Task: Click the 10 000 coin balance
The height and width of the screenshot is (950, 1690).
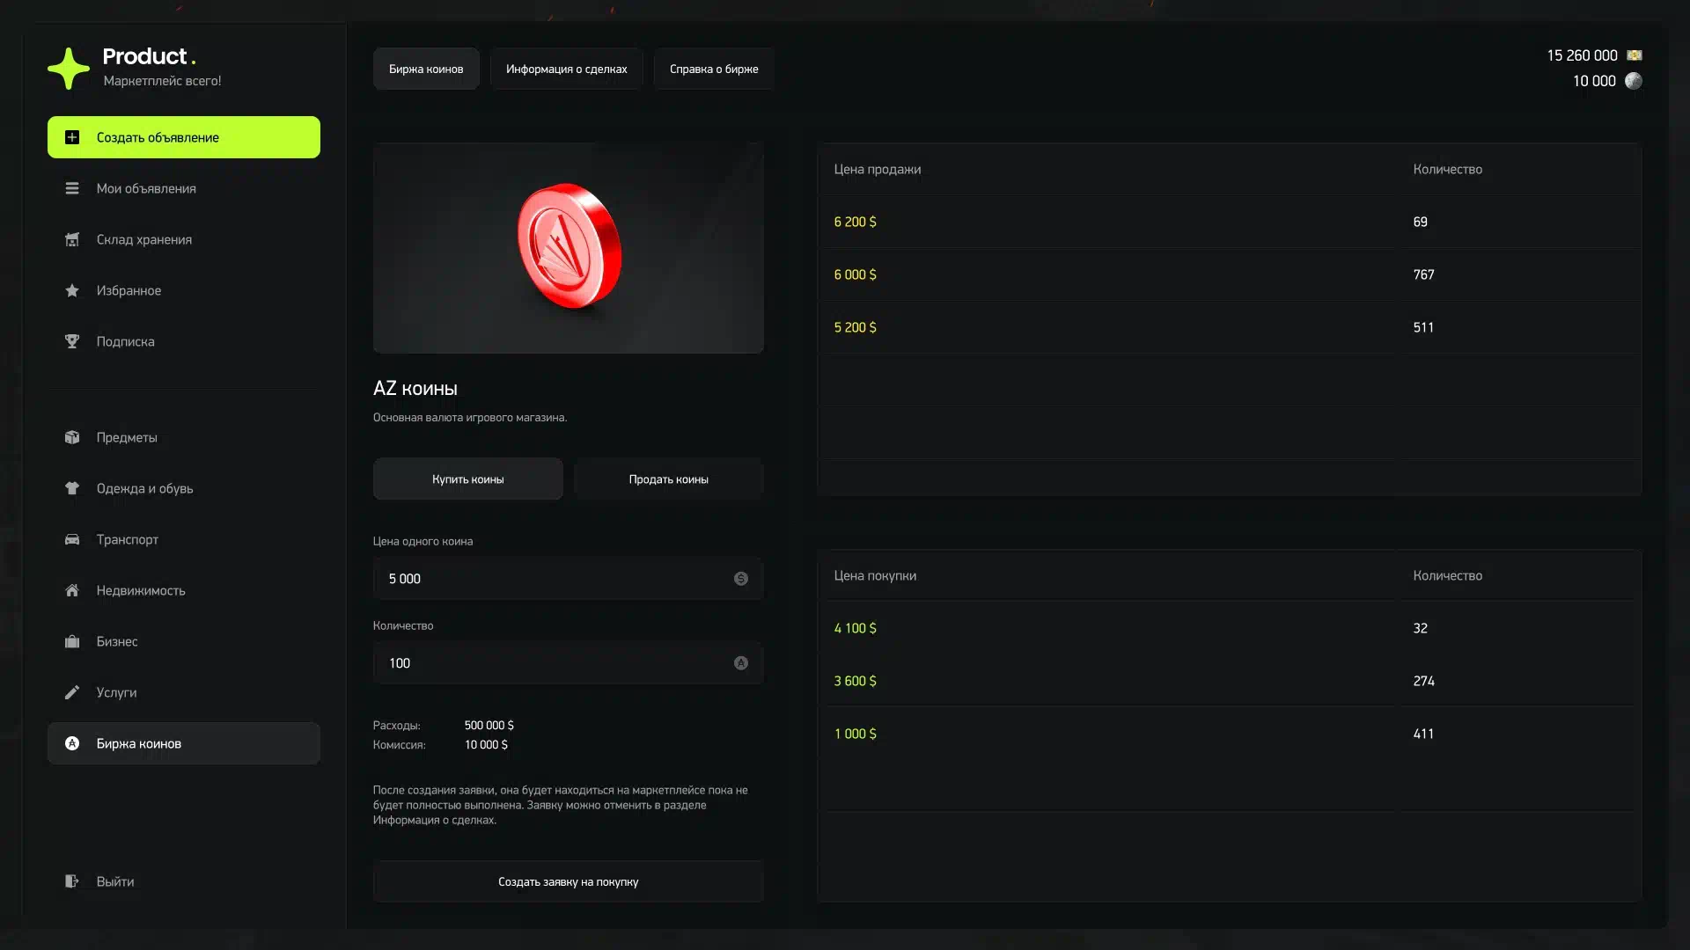Action: coord(1594,81)
